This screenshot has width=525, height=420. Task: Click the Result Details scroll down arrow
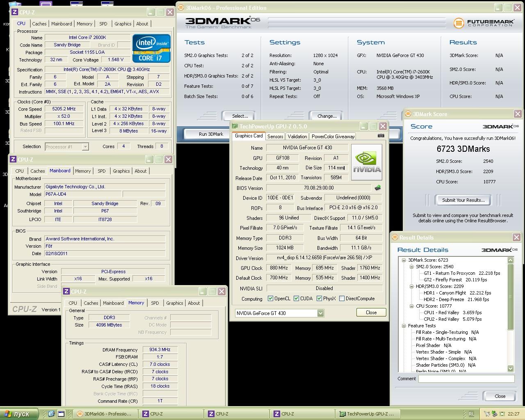point(511,368)
